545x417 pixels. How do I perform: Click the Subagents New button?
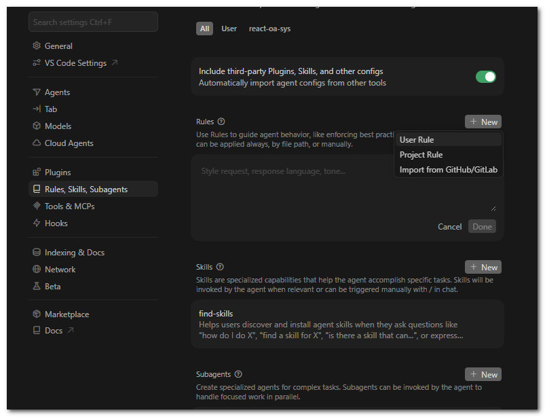483,374
